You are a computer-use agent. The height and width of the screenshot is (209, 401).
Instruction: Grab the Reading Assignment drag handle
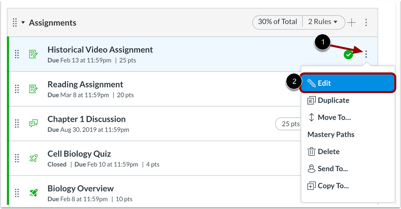point(17,89)
